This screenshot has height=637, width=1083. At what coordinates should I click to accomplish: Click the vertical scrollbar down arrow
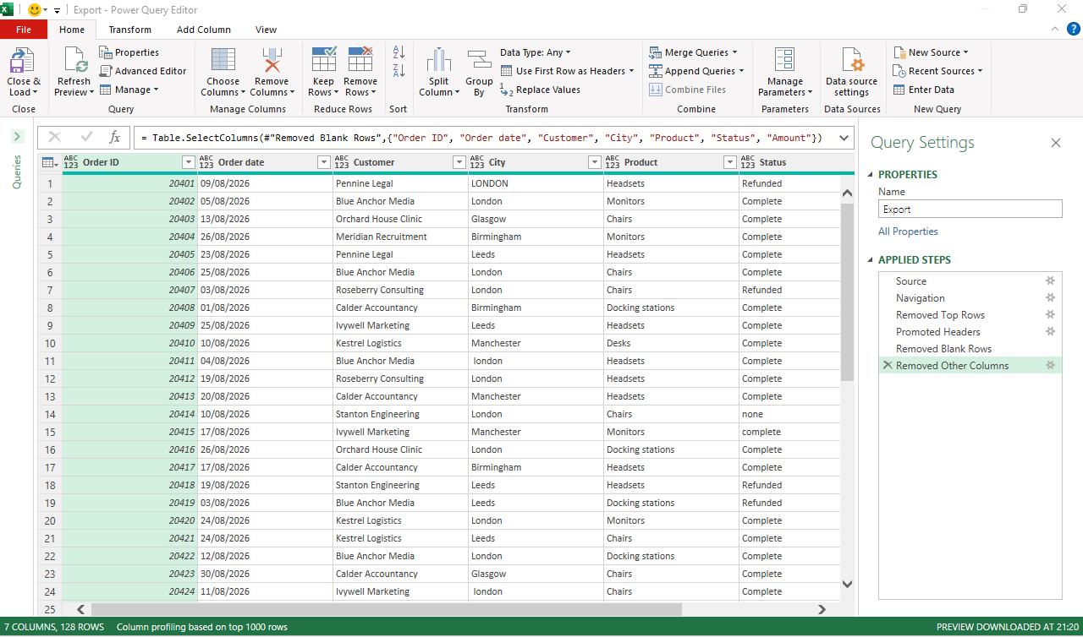tap(848, 584)
